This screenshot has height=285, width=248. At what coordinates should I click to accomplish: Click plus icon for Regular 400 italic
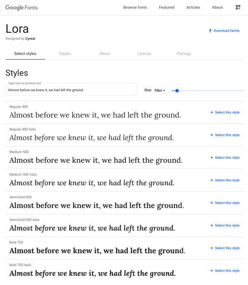[212, 135]
